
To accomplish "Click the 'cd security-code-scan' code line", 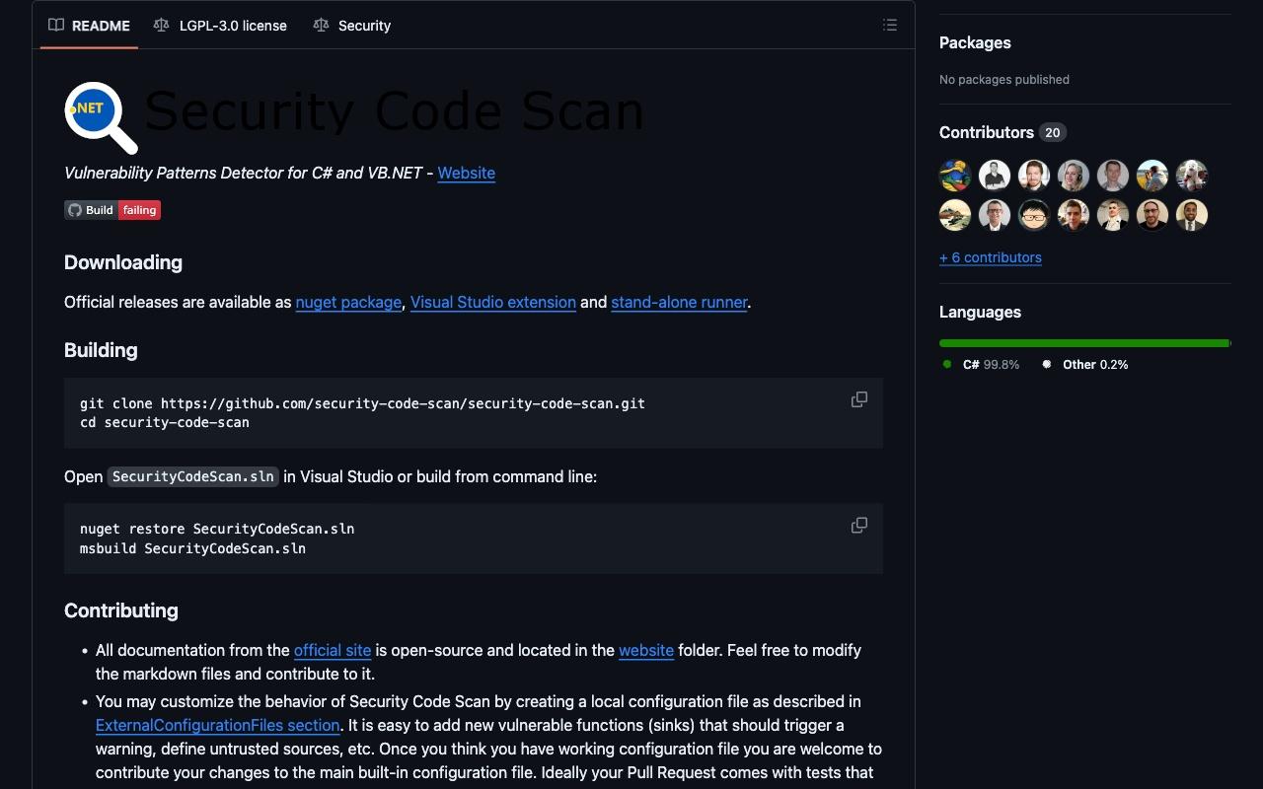I will click(165, 422).
